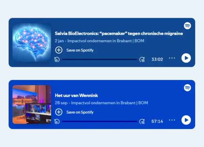Seek in the 57:14 episode progress bar
Viewport: 204px width, 147px height.
tap(100, 121)
